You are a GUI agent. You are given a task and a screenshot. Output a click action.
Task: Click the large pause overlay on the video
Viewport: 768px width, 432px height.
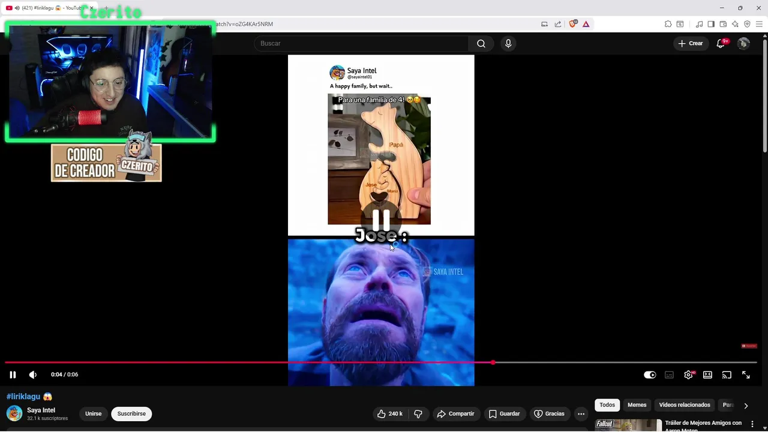(381, 220)
